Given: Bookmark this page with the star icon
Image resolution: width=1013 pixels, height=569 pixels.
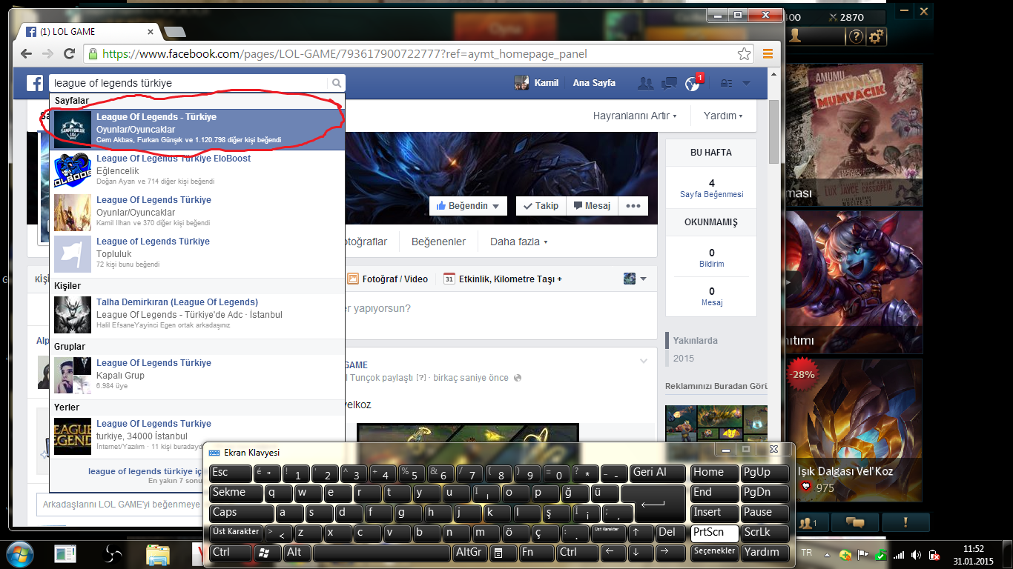Looking at the screenshot, I should 744,54.
